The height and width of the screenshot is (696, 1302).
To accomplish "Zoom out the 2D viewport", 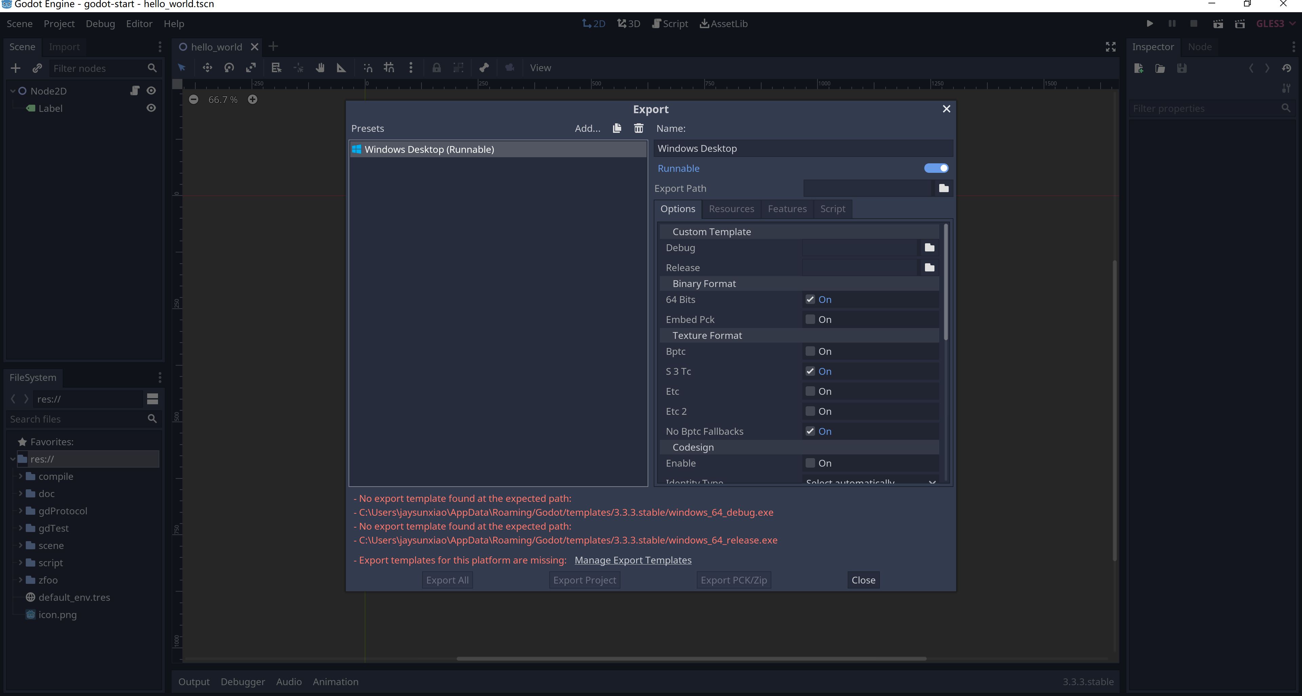I will (194, 100).
